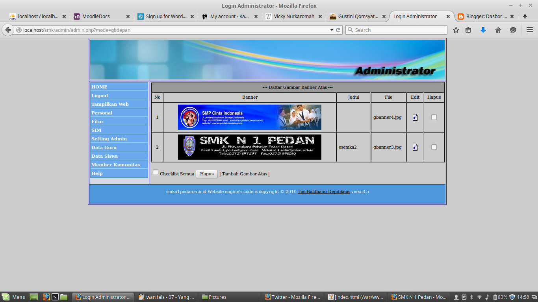The width and height of the screenshot is (538, 302).
Task: Open the Firefox hamburger menu
Action: (530, 30)
